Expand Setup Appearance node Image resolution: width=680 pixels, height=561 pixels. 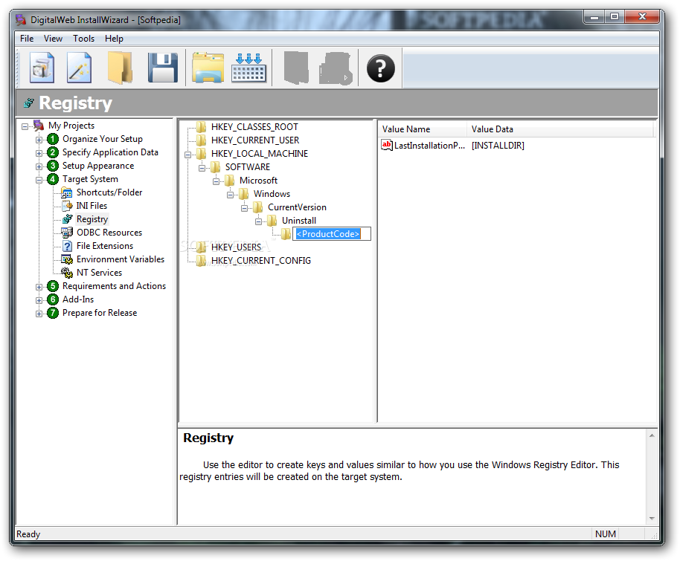coord(39,167)
